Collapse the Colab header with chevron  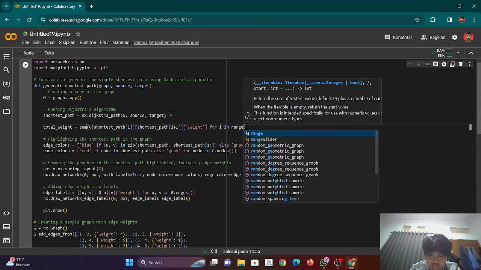(x=471, y=53)
